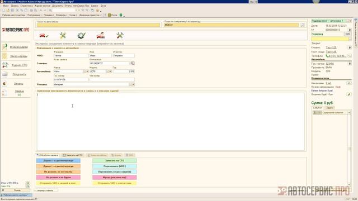Open the Журнал СТО link
Screen dimensions: 358x201
[x=20, y=65]
